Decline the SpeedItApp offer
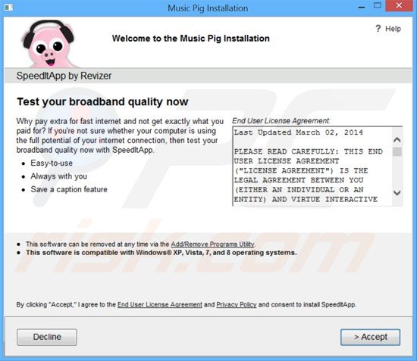Image resolution: width=417 pixels, height=361 pixels. (x=47, y=337)
